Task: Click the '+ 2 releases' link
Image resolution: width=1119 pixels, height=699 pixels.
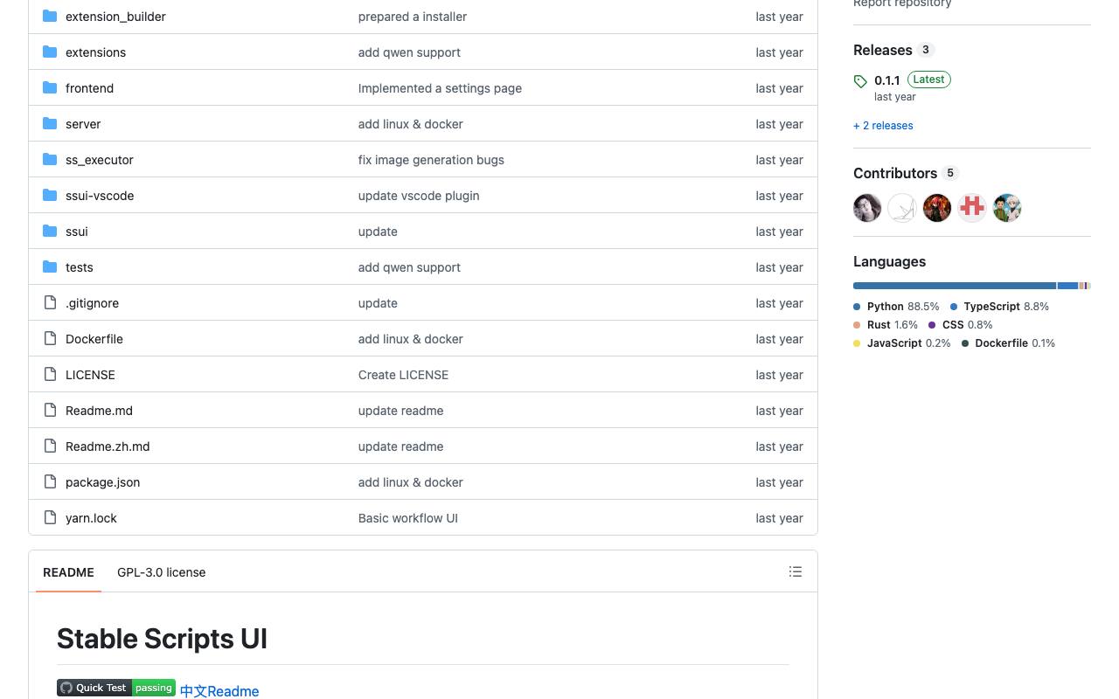Action: (883, 126)
